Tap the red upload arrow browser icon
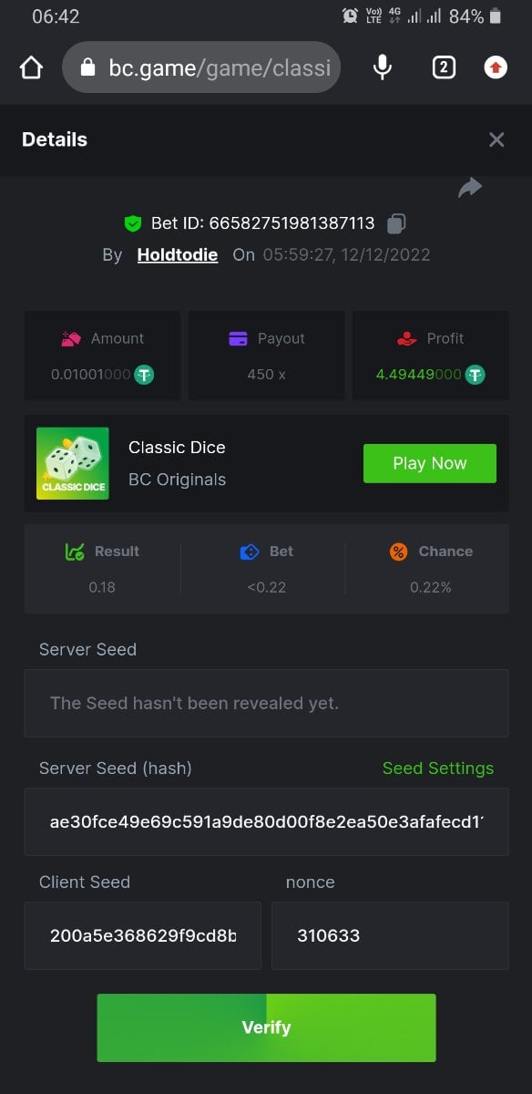The width and height of the screenshot is (532, 1094). pyautogui.click(x=496, y=67)
